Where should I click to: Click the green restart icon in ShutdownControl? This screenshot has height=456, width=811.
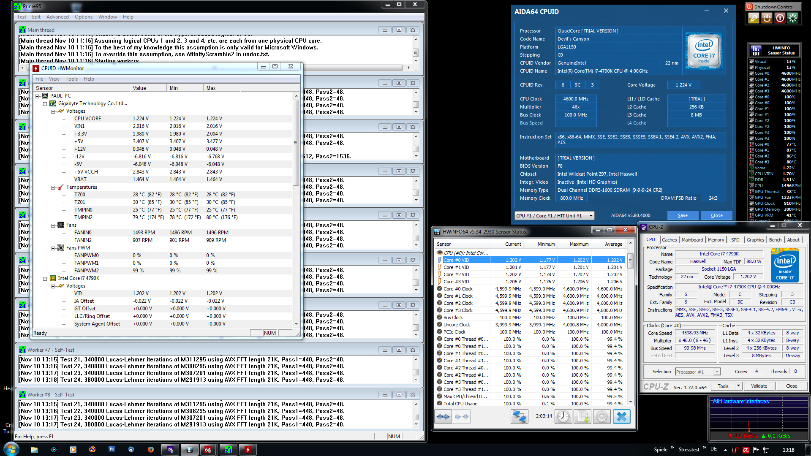[793, 18]
